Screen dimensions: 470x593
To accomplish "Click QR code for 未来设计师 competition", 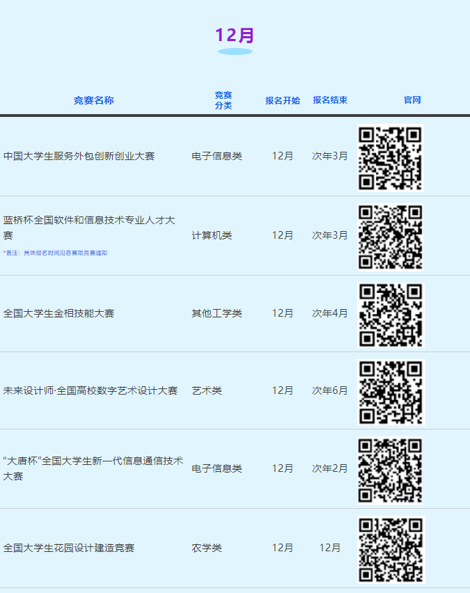I will tap(390, 391).
